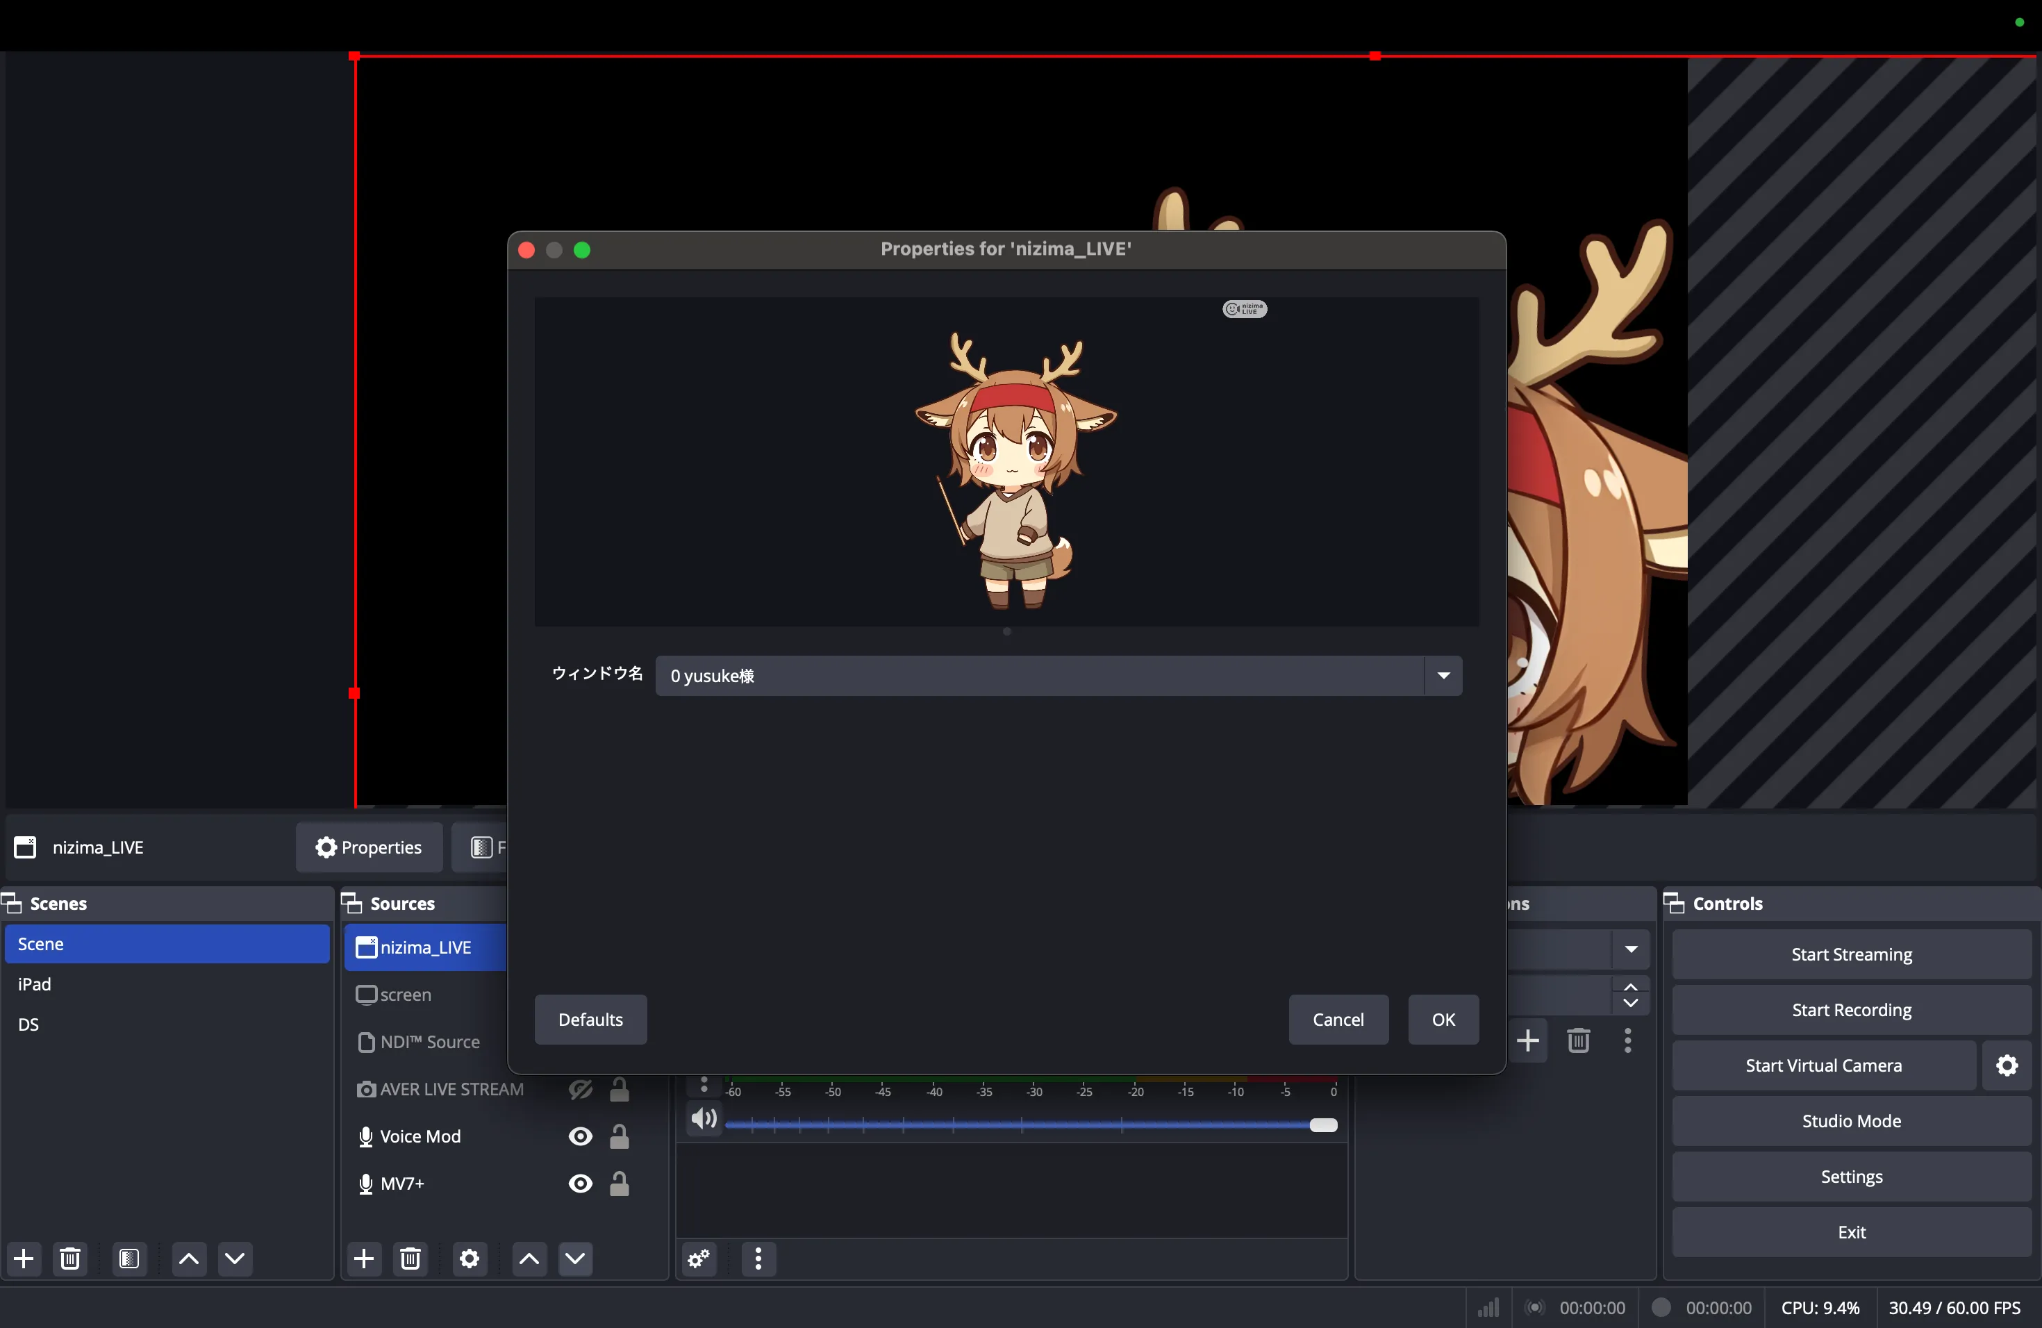Open audio mixer three-dot menu
The image size is (2042, 1328).
[758, 1259]
